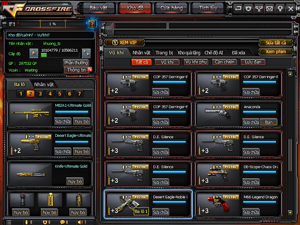Switch to the Ba lô panel tab
Viewport: 300px width, 225px height.
click(19, 84)
